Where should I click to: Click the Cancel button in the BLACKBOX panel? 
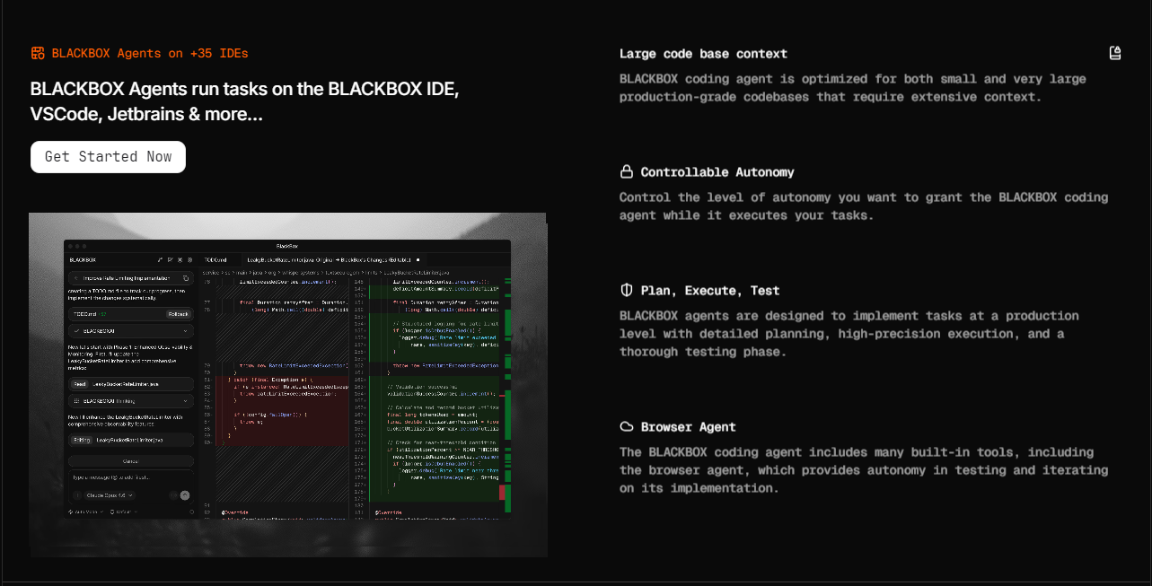pos(131,461)
